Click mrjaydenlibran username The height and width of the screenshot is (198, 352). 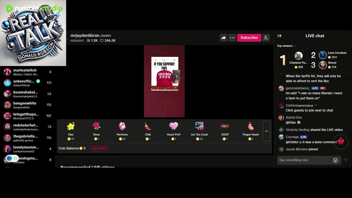pos(85,35)
